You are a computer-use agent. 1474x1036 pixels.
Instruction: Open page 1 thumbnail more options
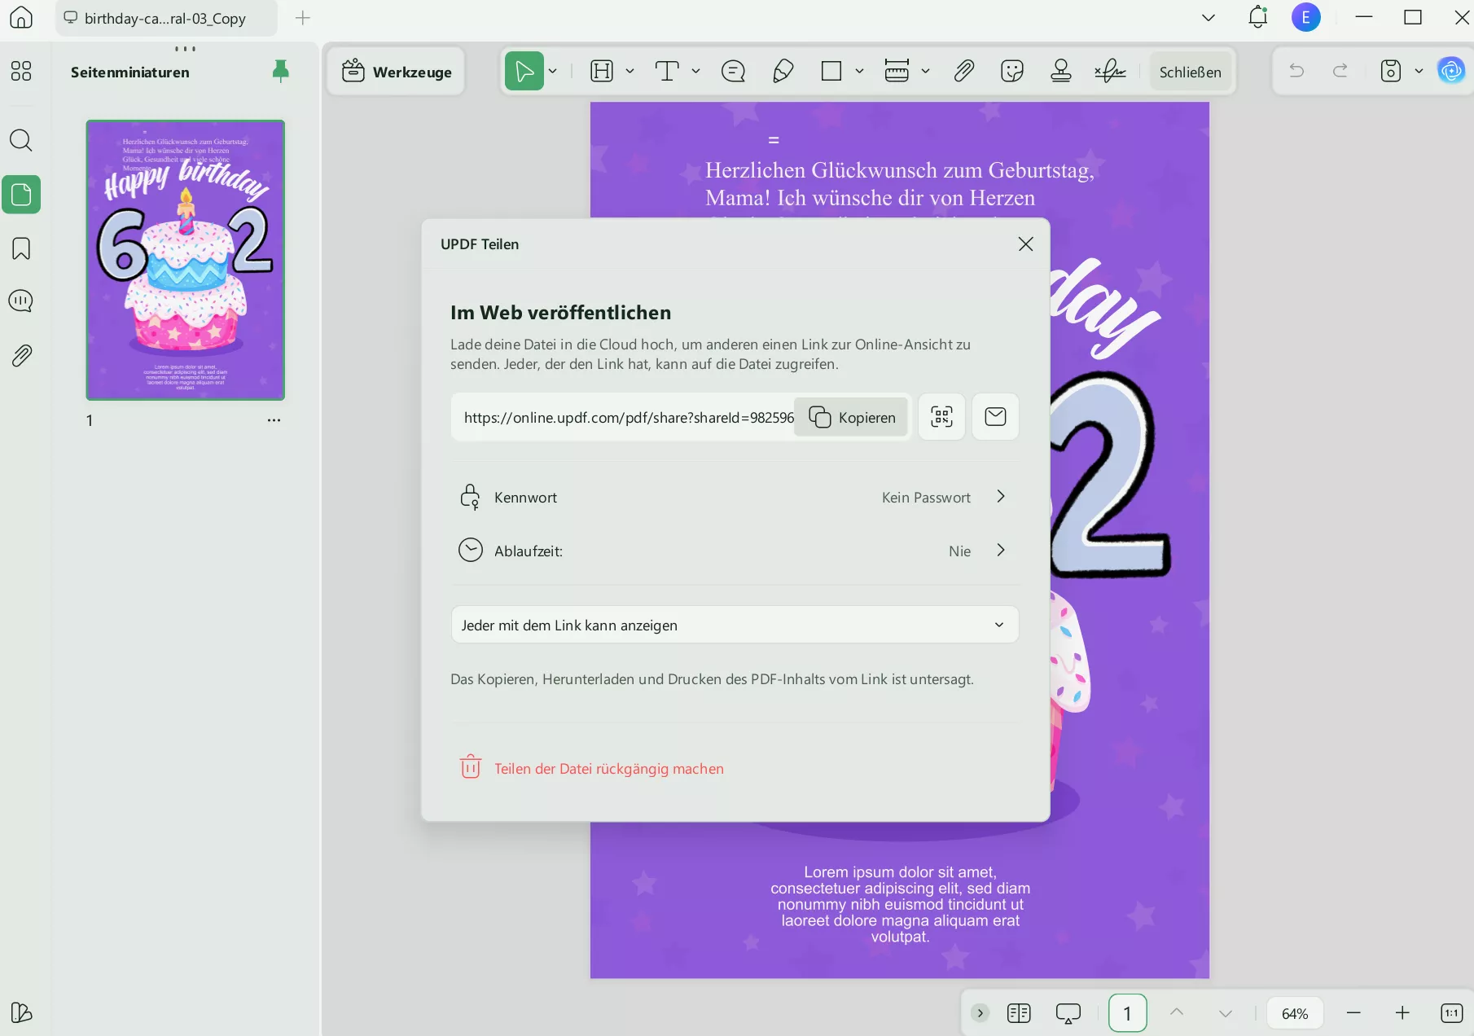pyautogui.click(x=274, y=420)
